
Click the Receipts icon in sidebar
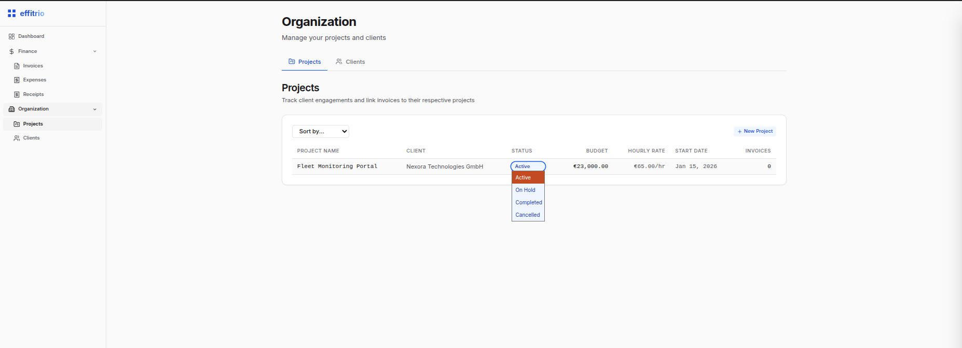pyautogui.click(x=17, y=94)
